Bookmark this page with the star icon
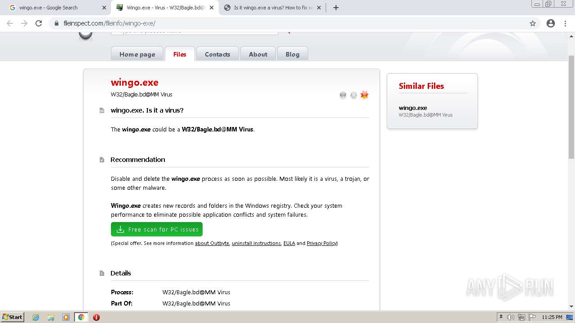The image size is (575, 323). click(533, 23)
